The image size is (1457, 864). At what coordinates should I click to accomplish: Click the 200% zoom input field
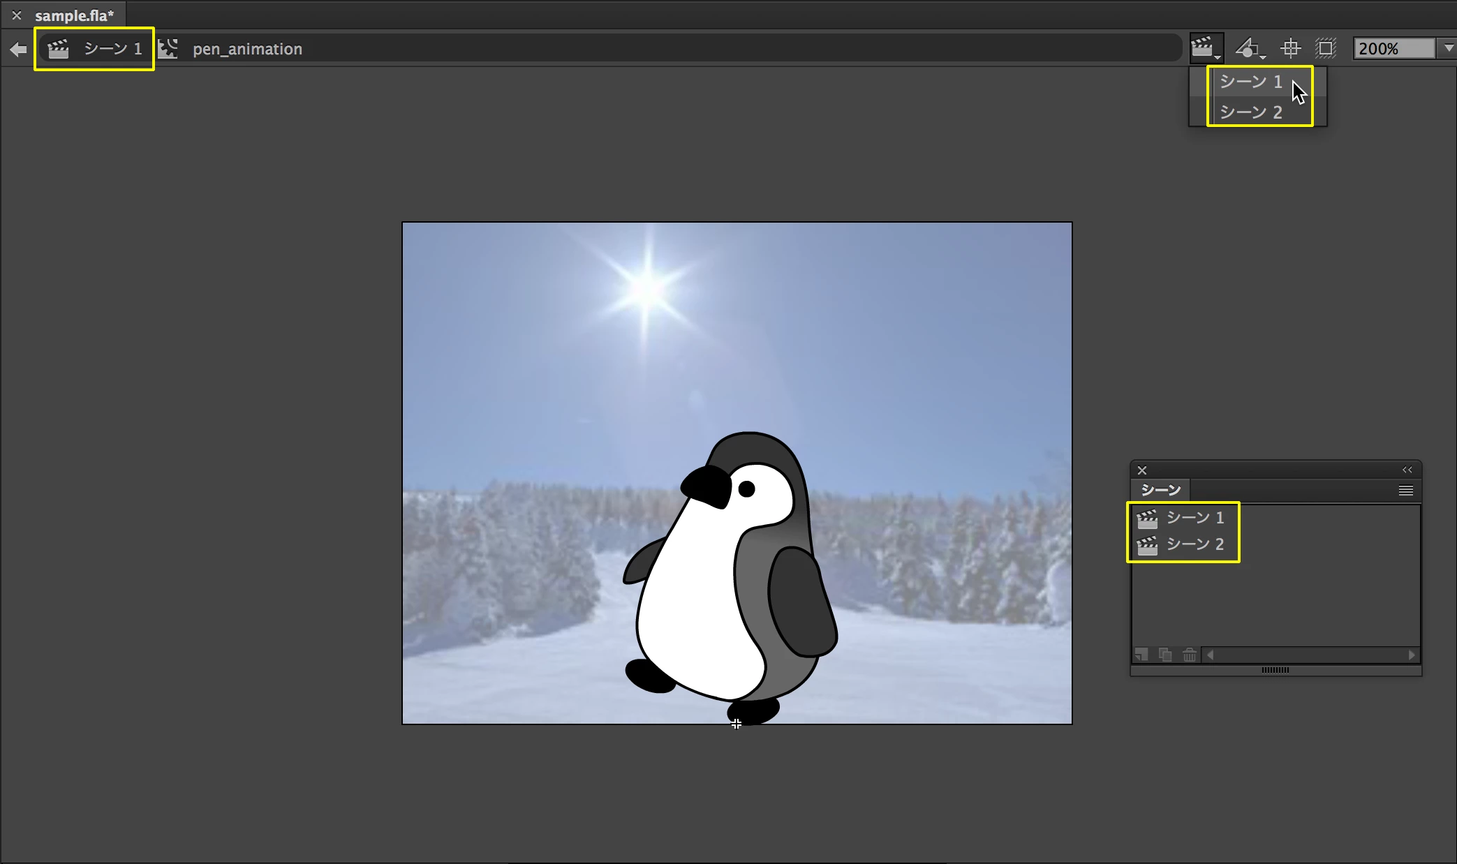(1392, 48)
